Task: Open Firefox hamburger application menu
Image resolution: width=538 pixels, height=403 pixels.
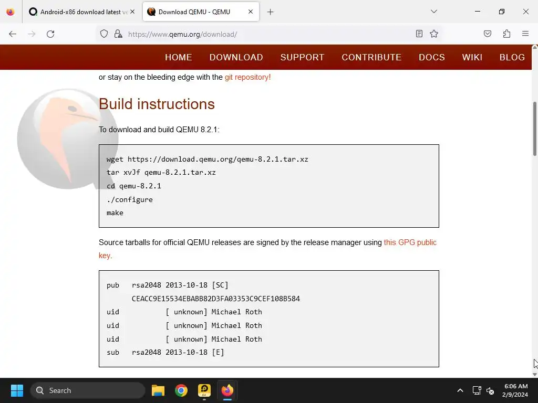Action: click(525, 34)
